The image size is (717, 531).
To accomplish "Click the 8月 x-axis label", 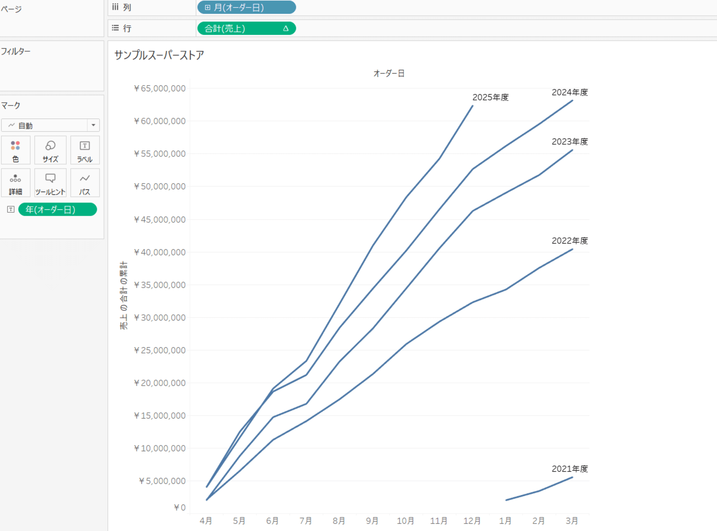I will pyautogui.click(x=339, y=521).
